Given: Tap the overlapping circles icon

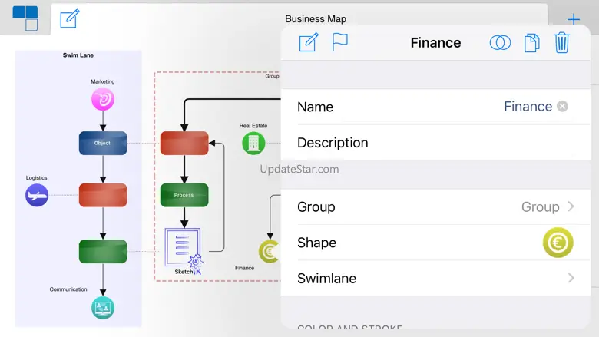Looking at the screenshot, I should [500, 42].
